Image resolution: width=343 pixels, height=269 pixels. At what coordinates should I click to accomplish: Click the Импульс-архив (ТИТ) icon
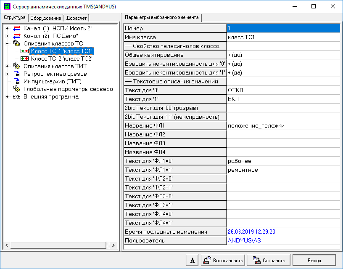pyautogui.click(x=17, y=81)
